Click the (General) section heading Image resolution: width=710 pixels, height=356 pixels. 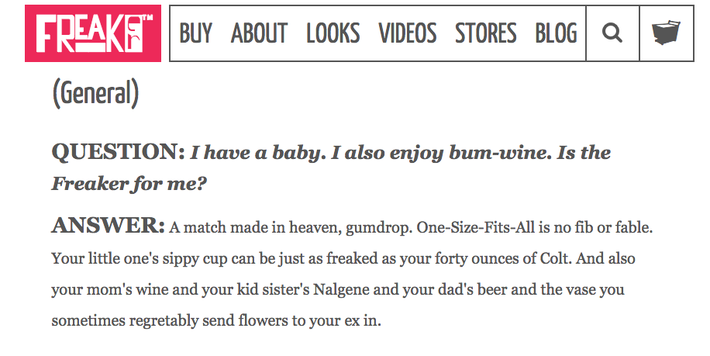(95, 93)
